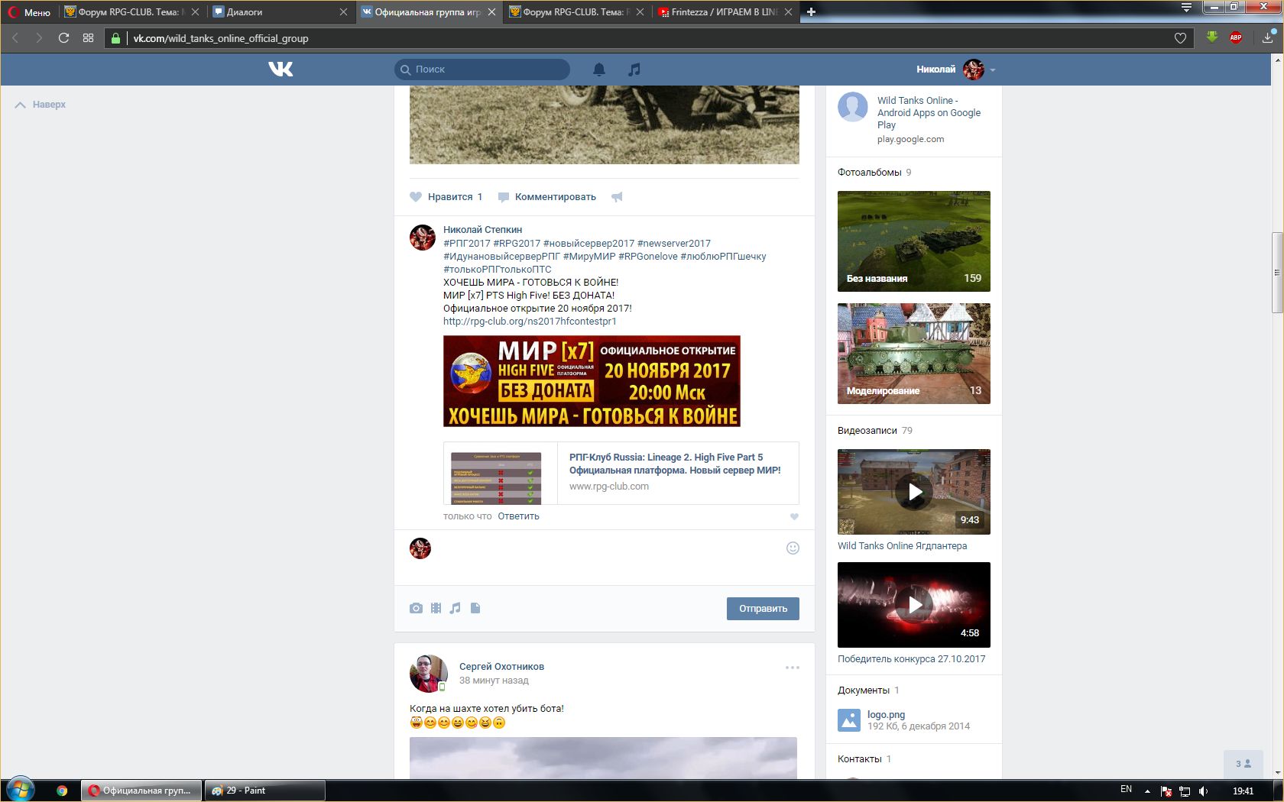The width and height of the screenshot is (1284, 802).
Task: Open the Документы section
Action: [x=863, y=690]
